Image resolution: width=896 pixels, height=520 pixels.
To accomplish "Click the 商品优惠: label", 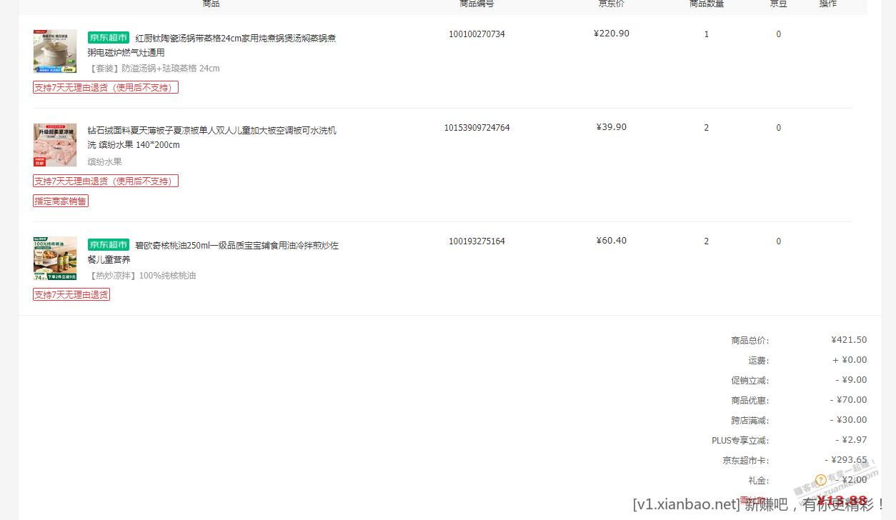I will coord(750,401).
